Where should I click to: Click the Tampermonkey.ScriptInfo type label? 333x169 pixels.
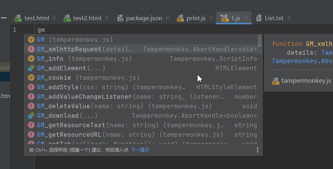[x=214, y=59]
